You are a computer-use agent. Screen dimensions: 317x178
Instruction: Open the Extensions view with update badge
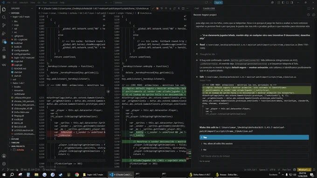point(4,41)
